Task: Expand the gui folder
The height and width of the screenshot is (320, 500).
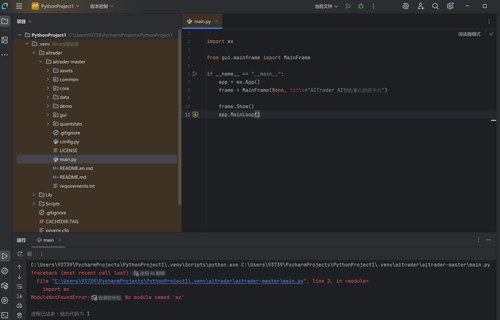Action: [x=48, y=115]
